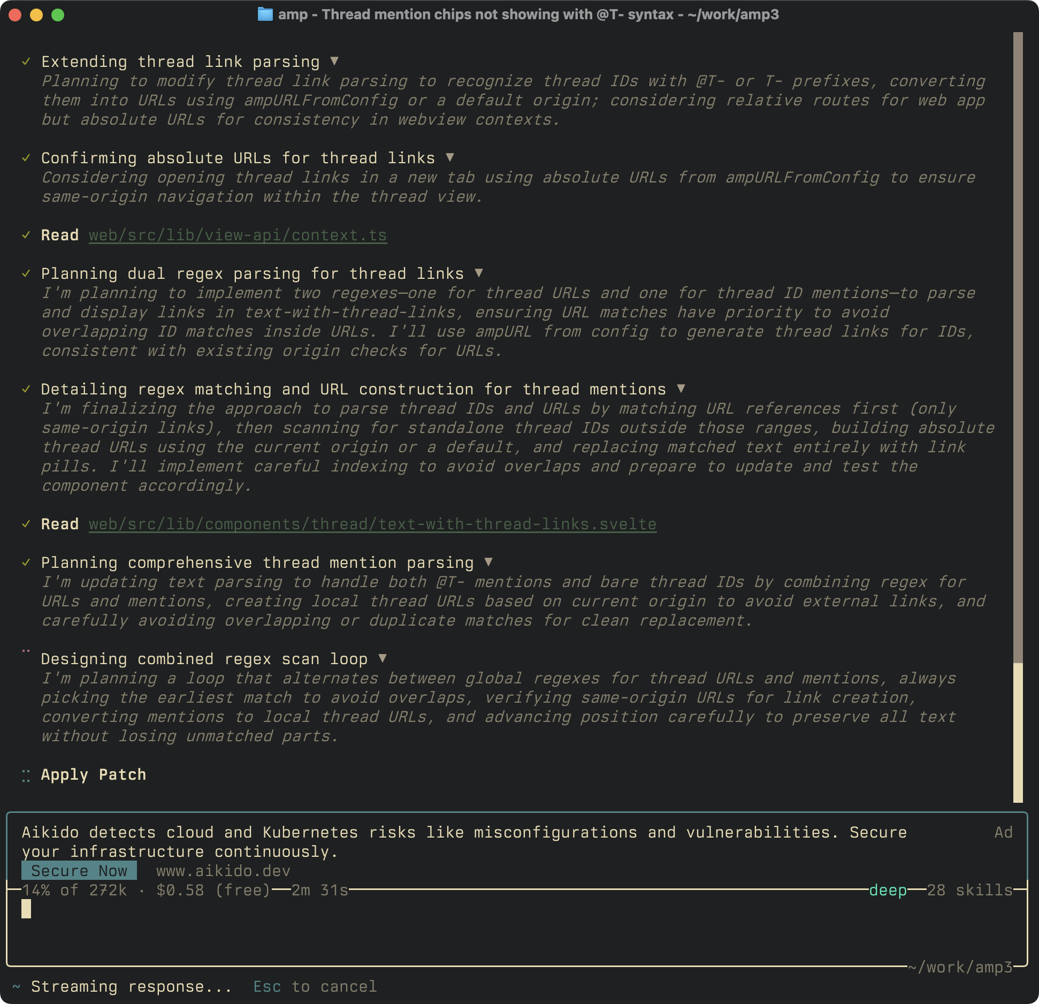Click the in-progress dots beside Designing combined regex
The width and height of the screenshot is (1039, 1004).
(x=26, y=652)
